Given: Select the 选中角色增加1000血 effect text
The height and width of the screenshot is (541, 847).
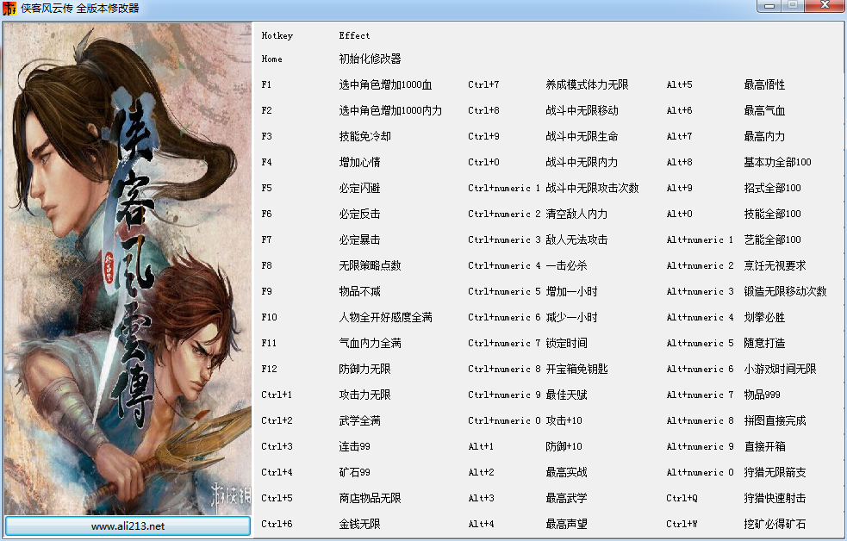Looking at the screenshot, I should [x=385, y=85].
